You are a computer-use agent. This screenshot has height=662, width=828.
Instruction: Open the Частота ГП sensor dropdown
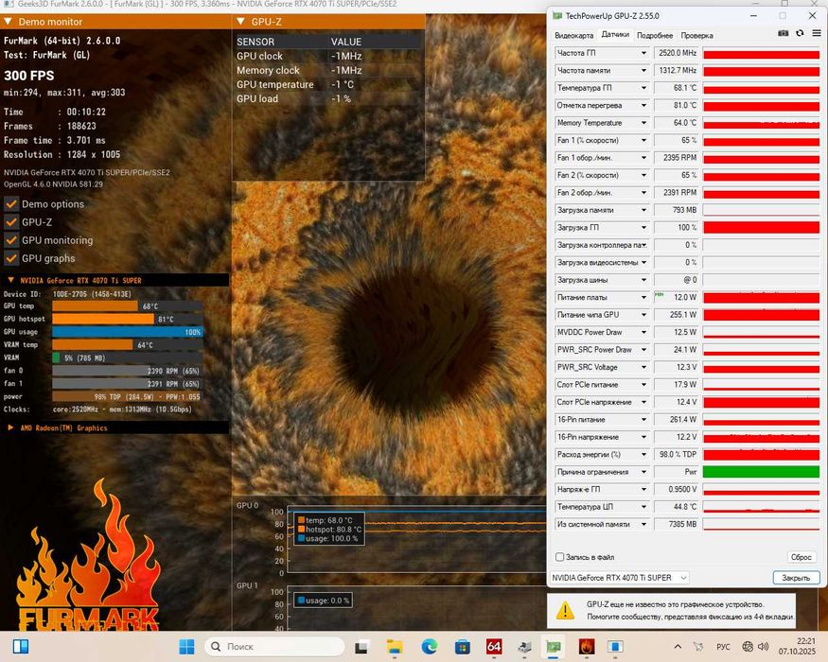click(x=643, y=53)
